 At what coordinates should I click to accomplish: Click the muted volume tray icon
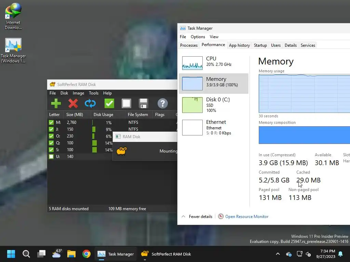(308, 254)
